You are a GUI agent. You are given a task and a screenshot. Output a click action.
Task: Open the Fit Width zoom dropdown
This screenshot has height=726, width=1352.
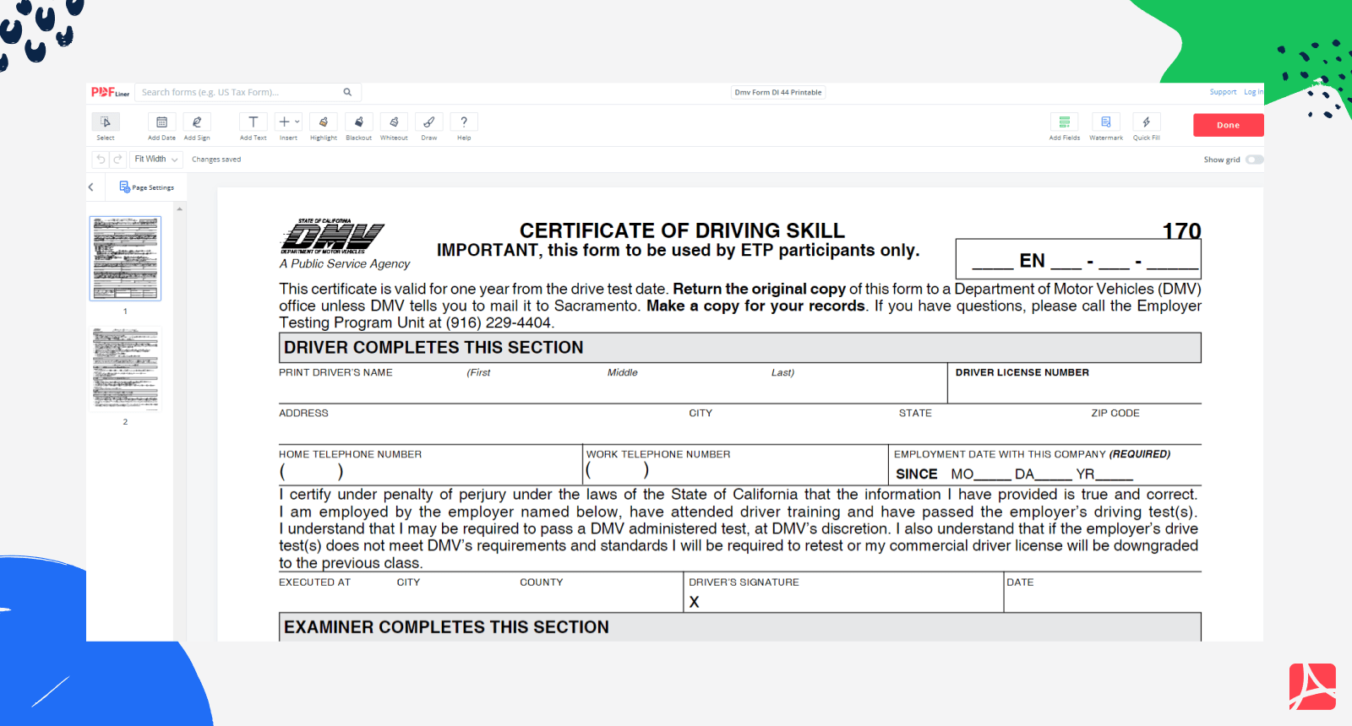click(x=156, y=160)
